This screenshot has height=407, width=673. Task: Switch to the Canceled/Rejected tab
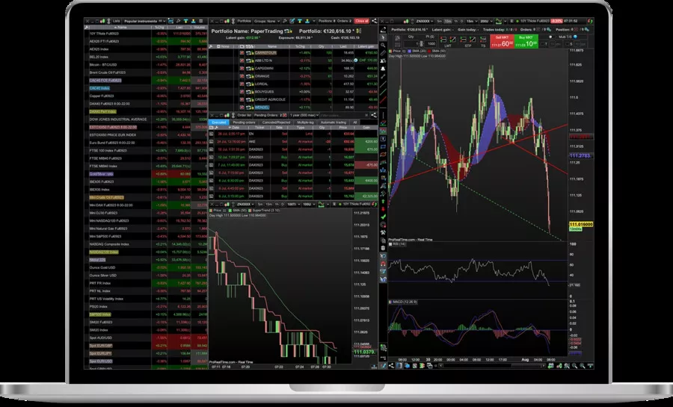276,122
